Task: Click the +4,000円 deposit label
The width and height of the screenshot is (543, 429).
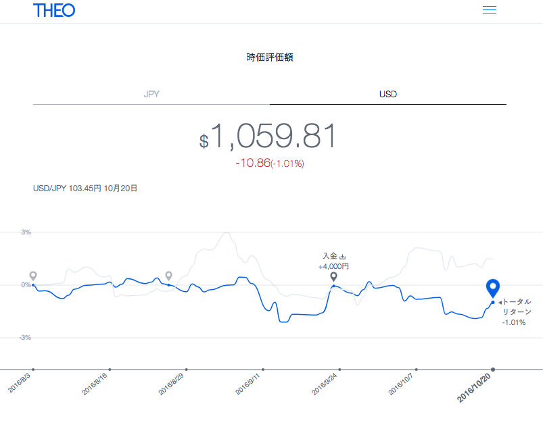Action: [333, 266]
